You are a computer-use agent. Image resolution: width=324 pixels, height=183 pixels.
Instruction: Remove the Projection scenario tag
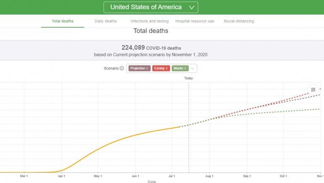click(147, 68)
